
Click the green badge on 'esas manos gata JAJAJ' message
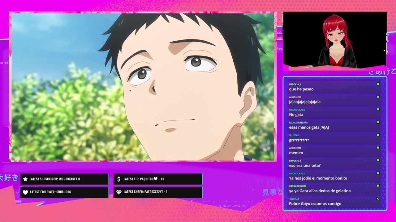[x=378, y=122]
